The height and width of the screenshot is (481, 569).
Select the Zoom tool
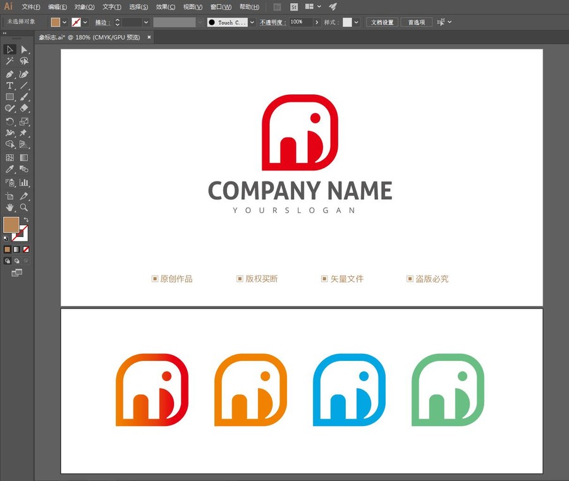click(x=24, y=207)
